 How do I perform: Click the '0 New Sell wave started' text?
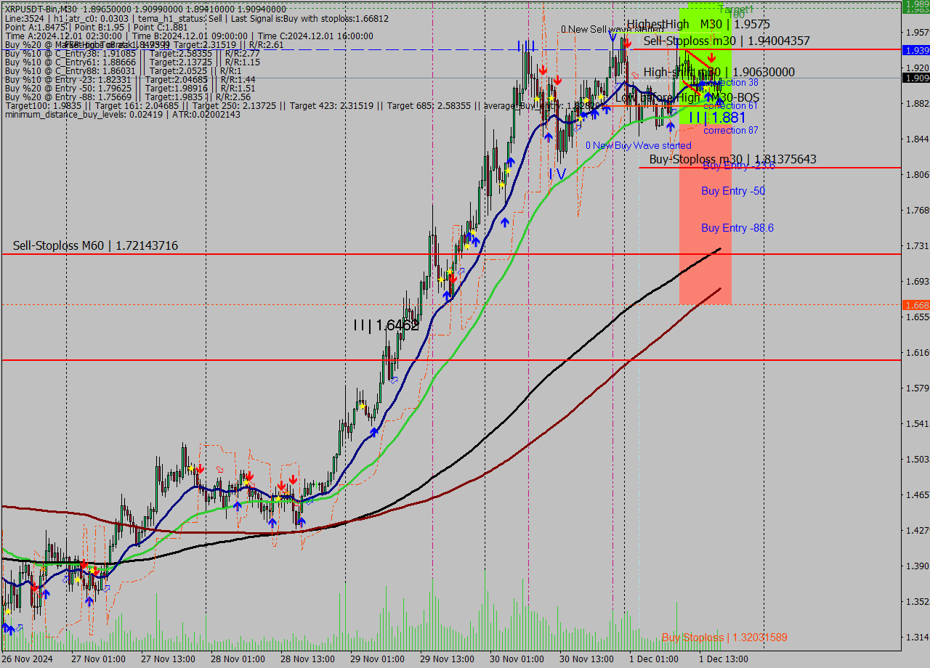[x=612, y=29]
